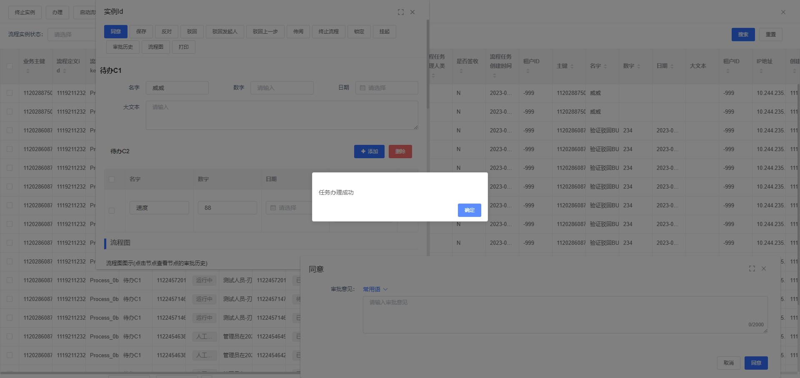The image size is (800, 378).
Task: Confirm the 任务办理成功 message with 确定
Action: click(469, 210)
